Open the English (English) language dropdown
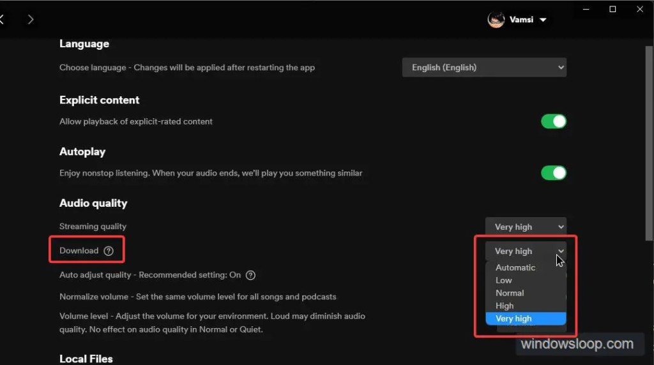This screenshot has width=654, height=365. 484,68
